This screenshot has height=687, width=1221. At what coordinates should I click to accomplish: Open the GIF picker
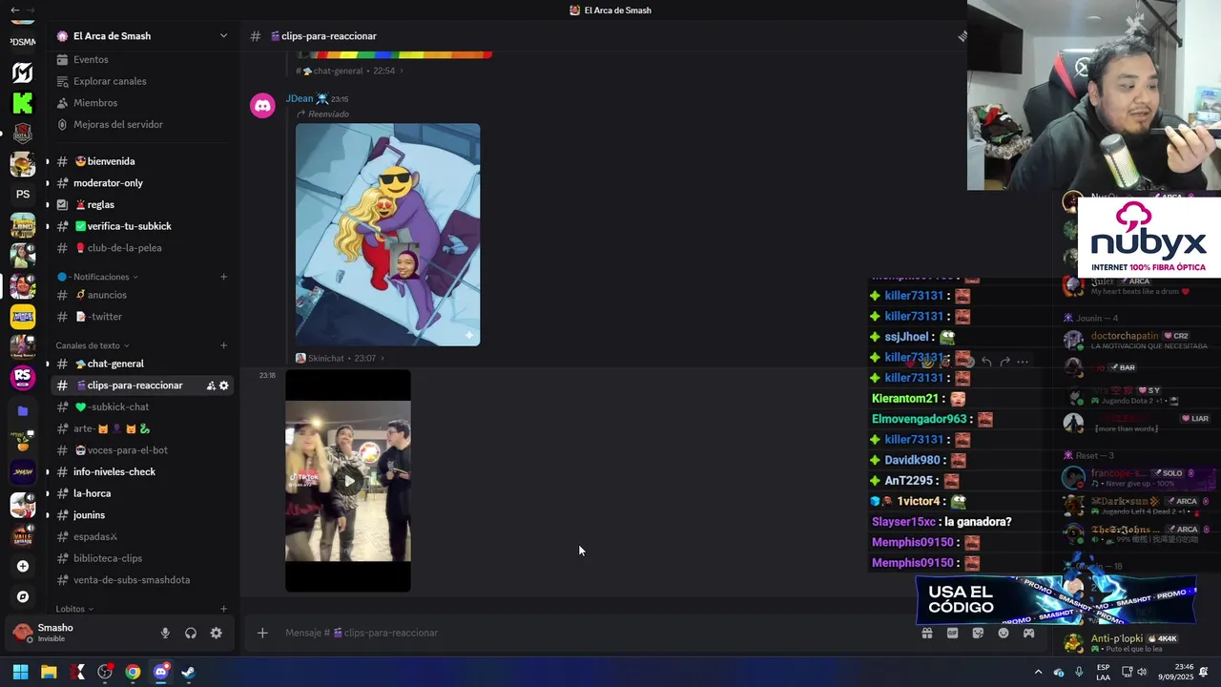tap(952, 633)
